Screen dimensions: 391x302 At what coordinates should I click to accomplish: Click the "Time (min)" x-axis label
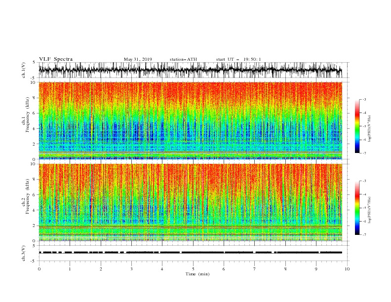[197, 274]
